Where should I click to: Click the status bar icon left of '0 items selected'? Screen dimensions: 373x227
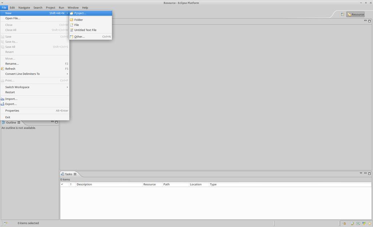tap(6, 223)
